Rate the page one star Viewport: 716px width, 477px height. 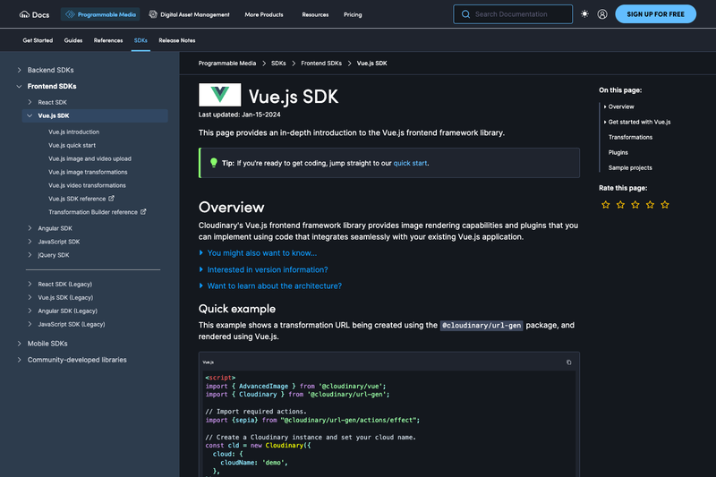606,205
